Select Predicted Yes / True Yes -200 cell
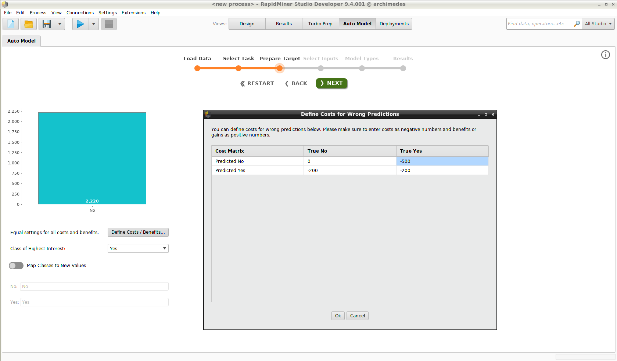The height and width of the screenshot is (361, 617). click(442, 171)
